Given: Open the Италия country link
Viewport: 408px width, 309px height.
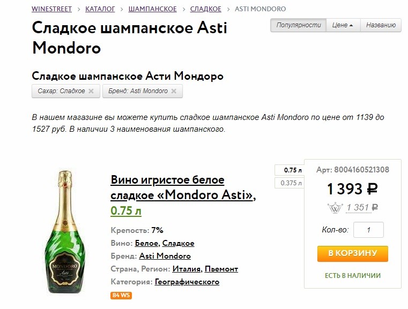Looking at the screenshot, I should [x=187, y=269].
